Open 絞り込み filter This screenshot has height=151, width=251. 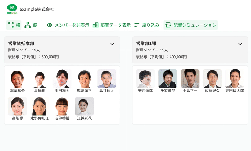coord(151,25)
